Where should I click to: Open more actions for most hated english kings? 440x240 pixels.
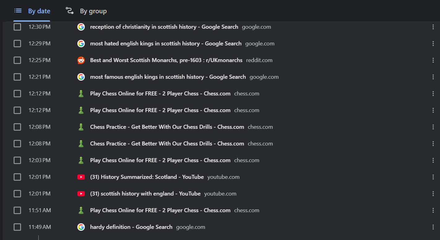pos(433,44)
